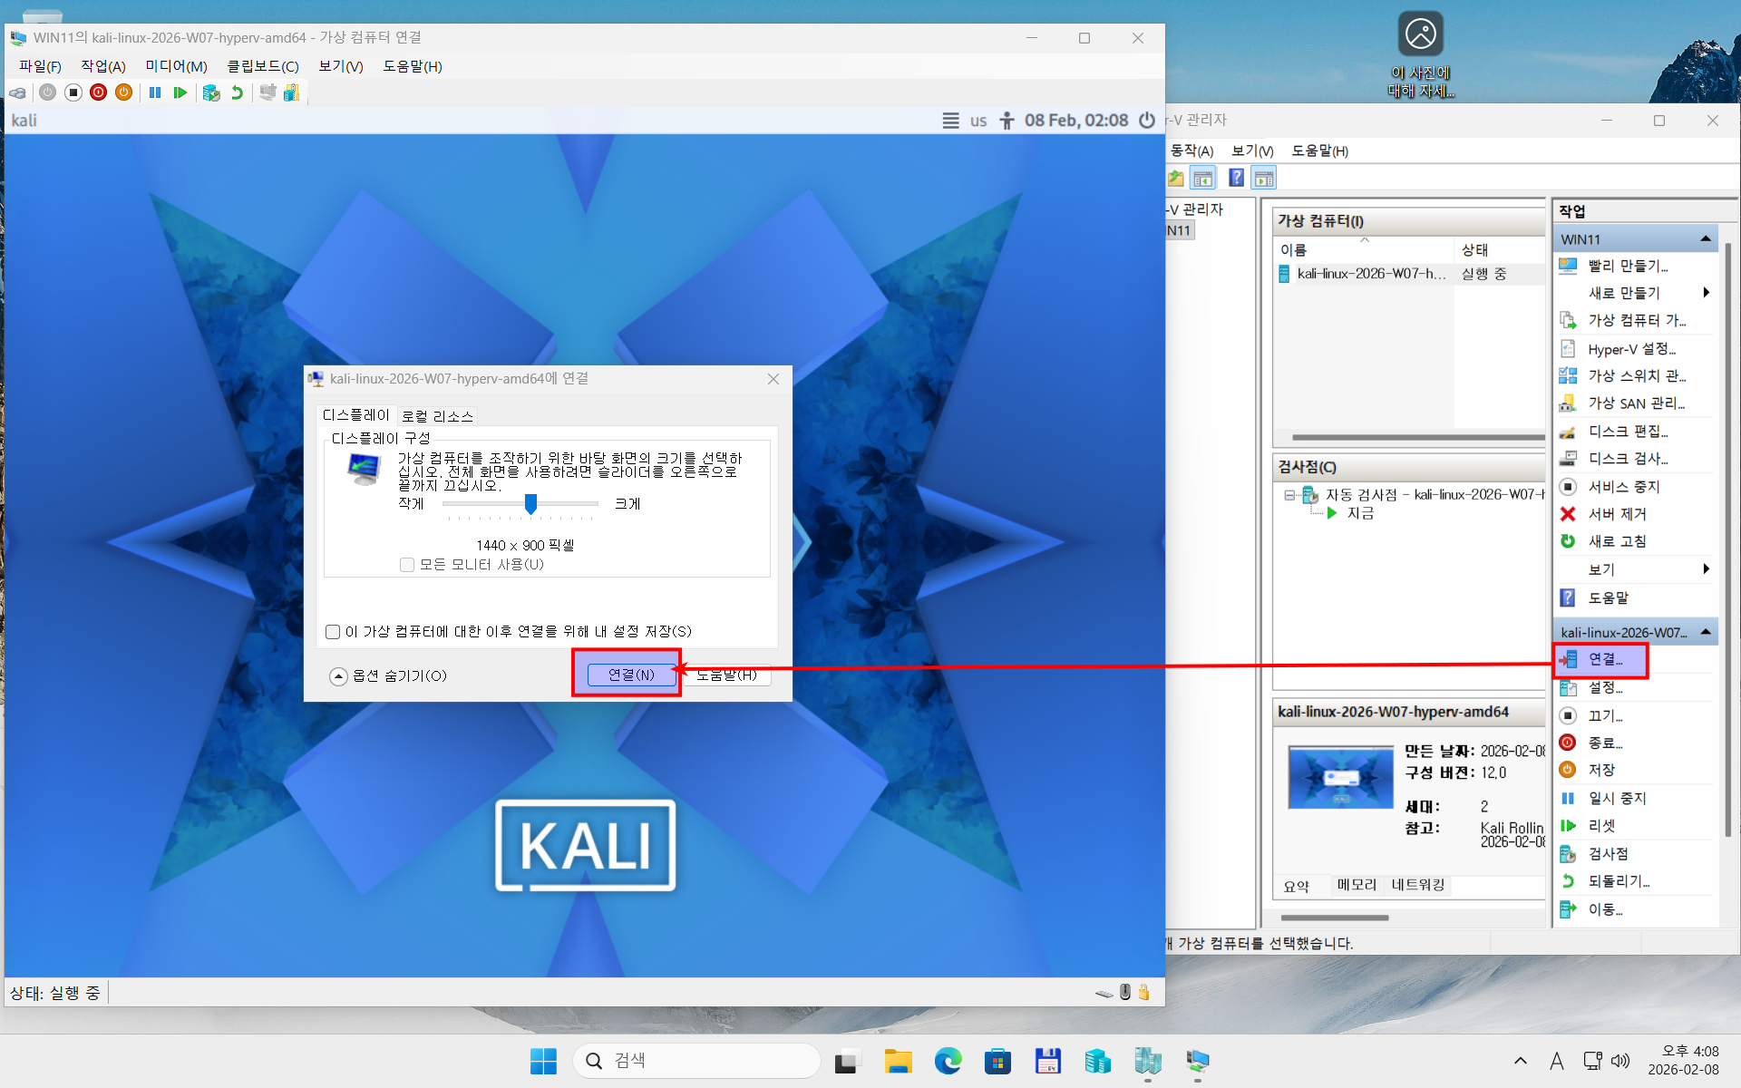This screenshot has height=1088, width=1741.
Task: Click the Share toolbar icon in VM window
Action: click(291, 92)
